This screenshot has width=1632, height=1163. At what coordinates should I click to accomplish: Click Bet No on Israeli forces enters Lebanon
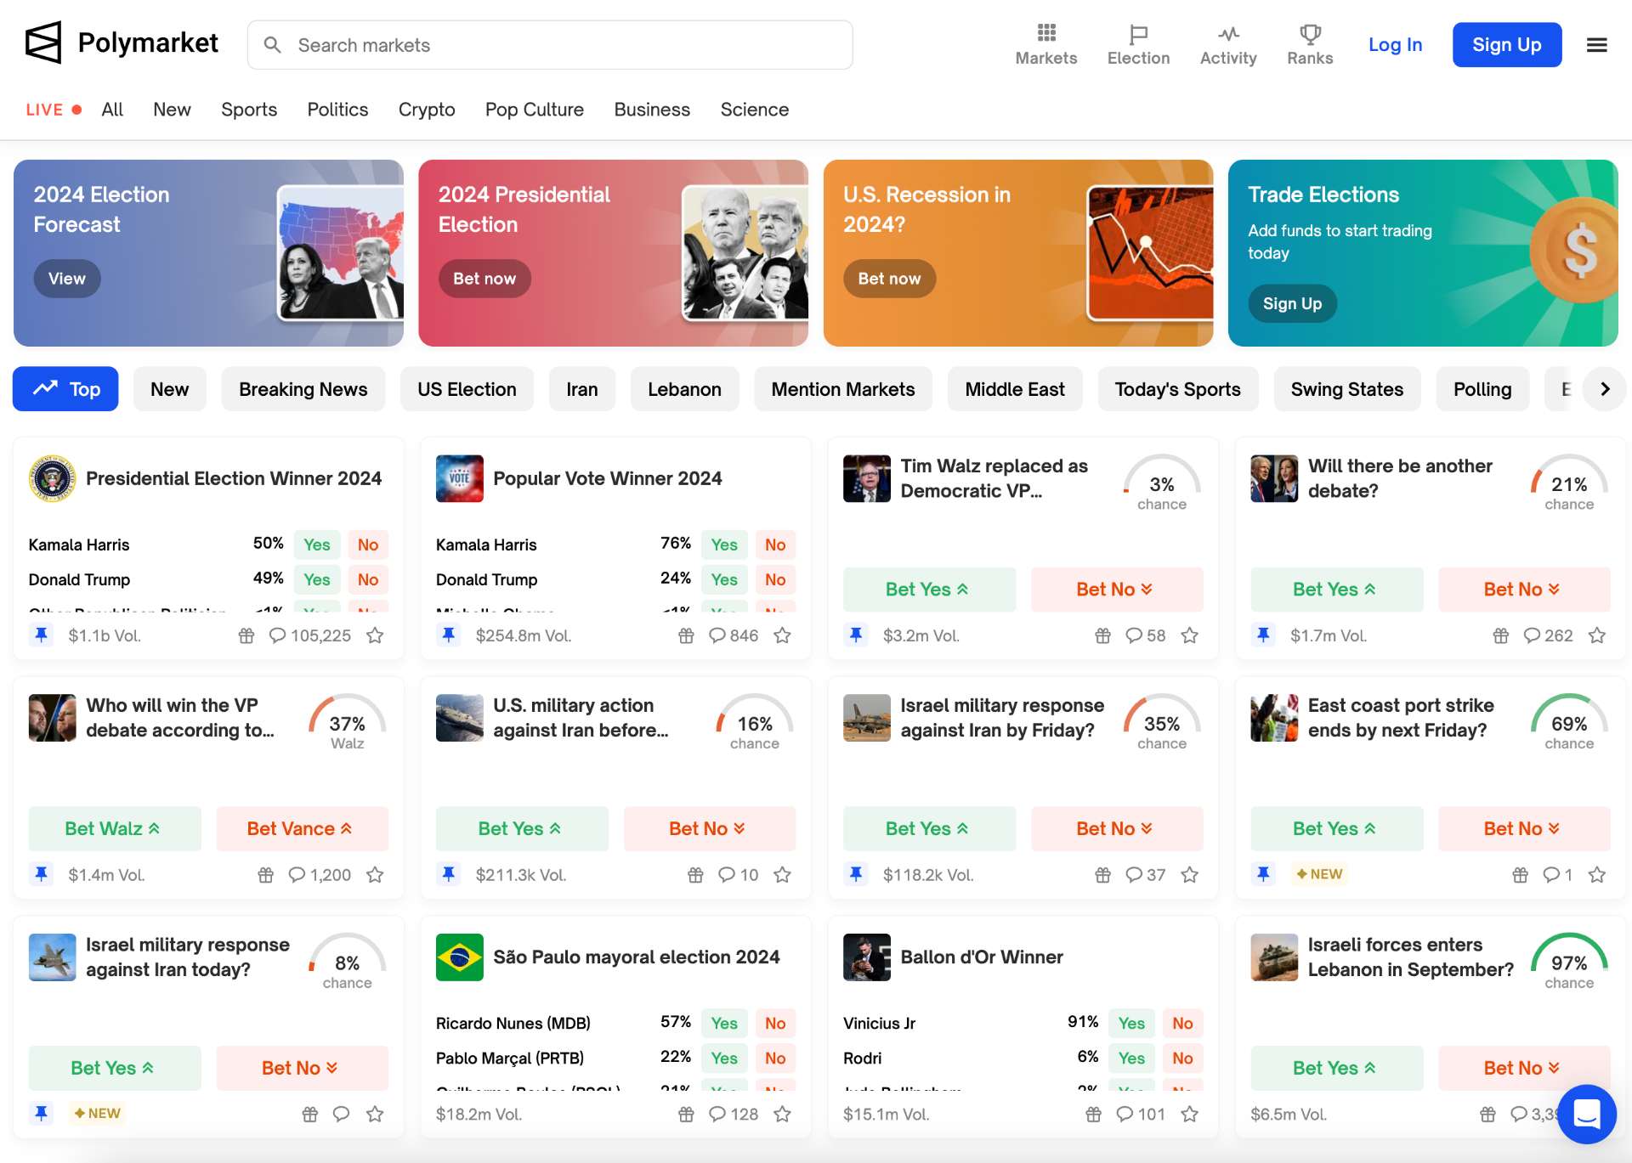tap(1524, 1068)
